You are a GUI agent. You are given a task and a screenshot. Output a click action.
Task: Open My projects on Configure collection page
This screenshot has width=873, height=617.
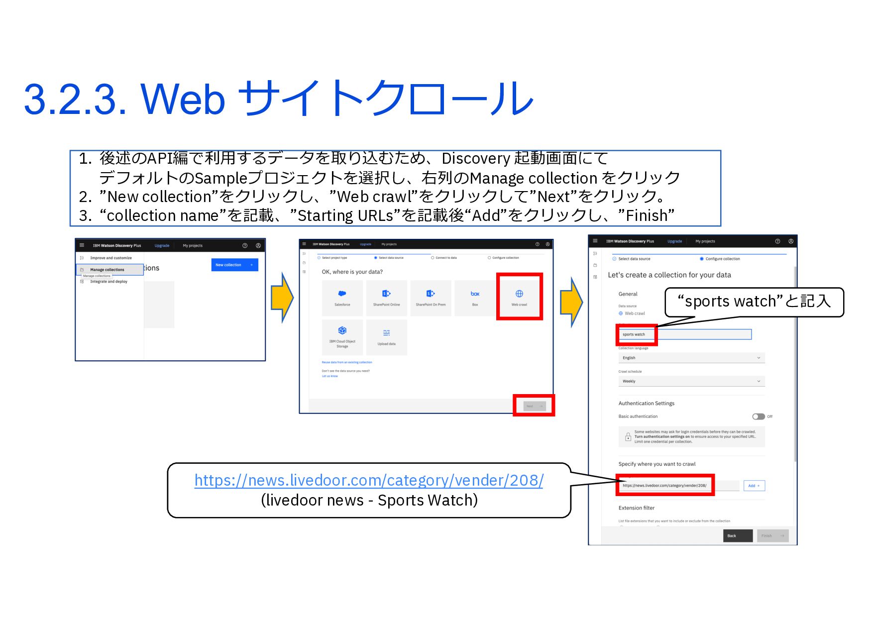click(705, 241)
